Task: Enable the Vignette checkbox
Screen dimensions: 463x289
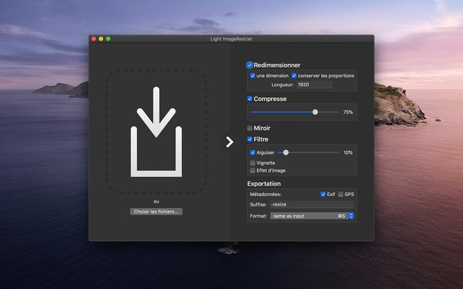Action: tap(252, 163)
